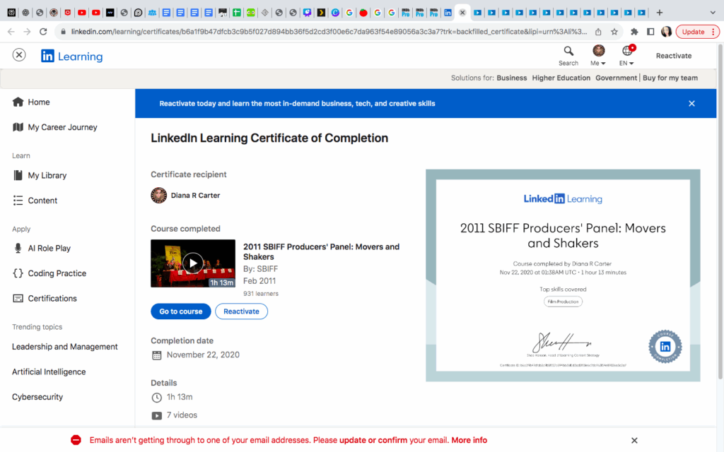Click the Reactivate button under course

pyautogui.click(x=242, y=311)
